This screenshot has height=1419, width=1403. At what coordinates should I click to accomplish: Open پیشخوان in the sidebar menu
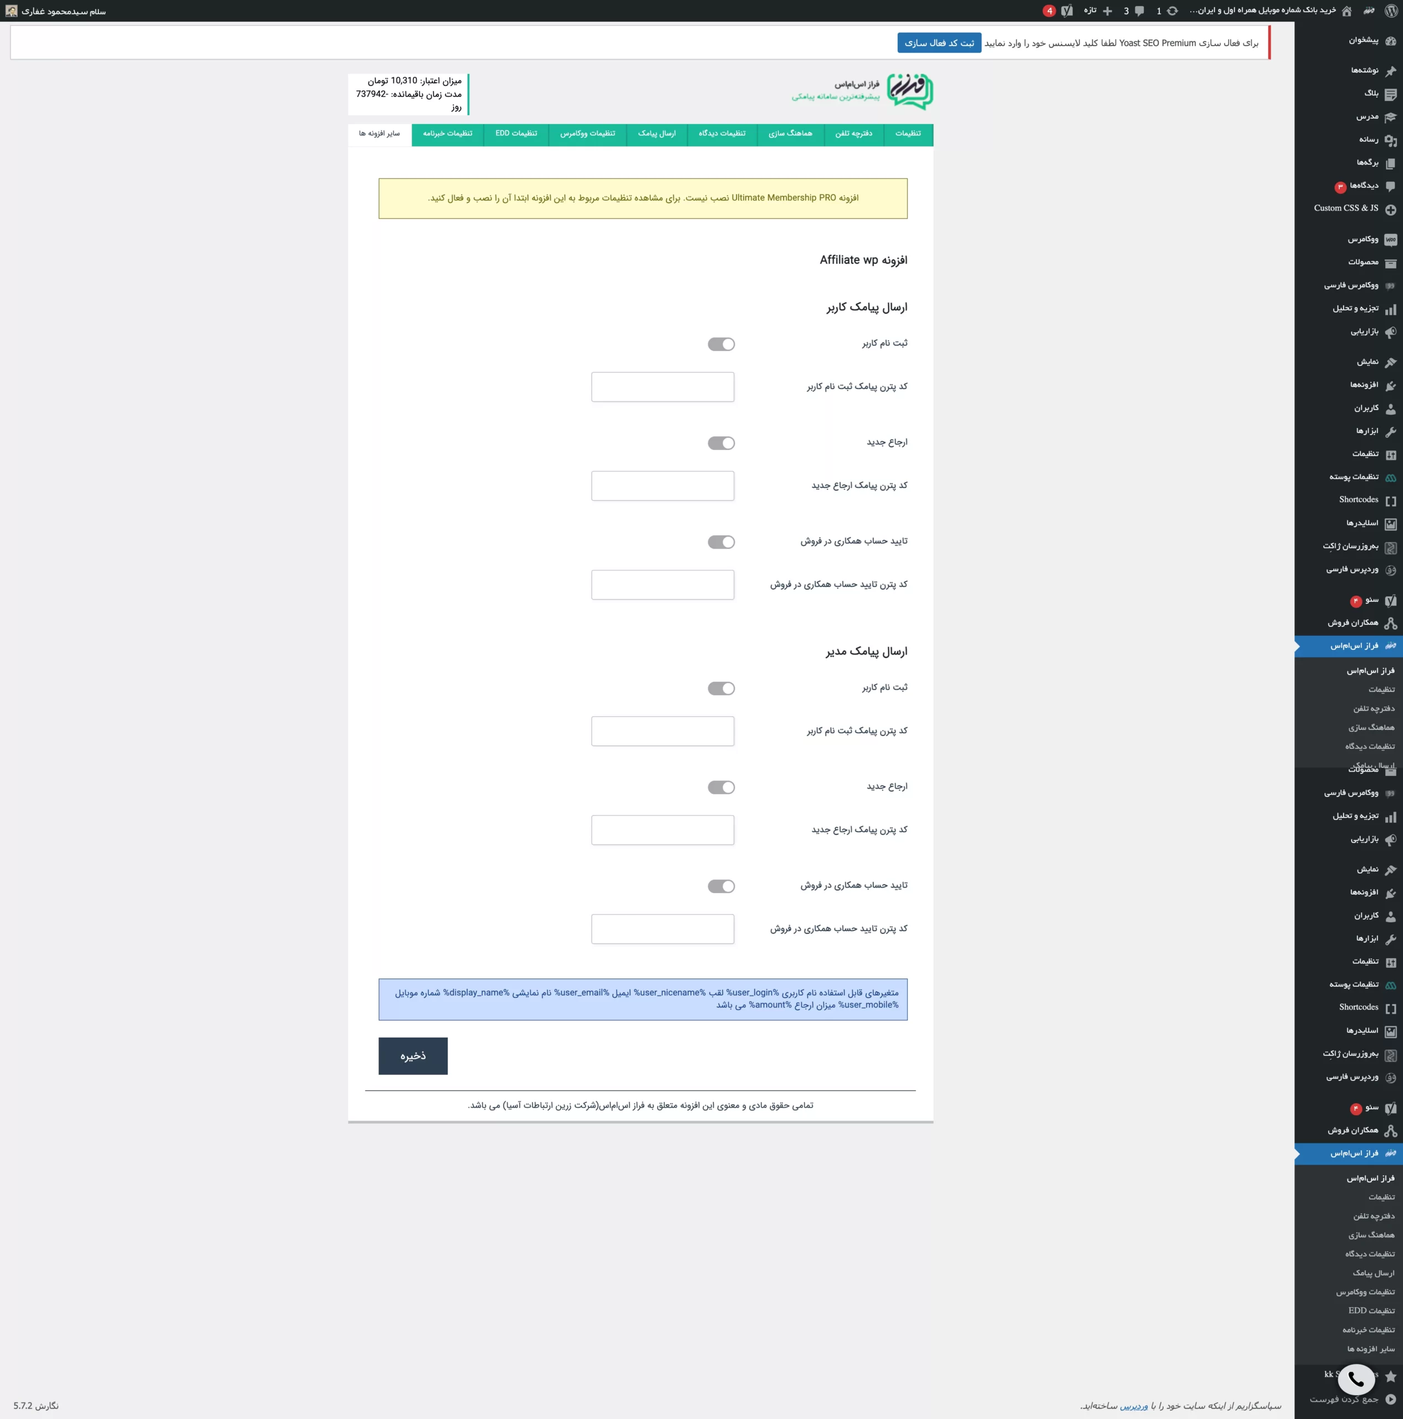tap(1363, 40)
